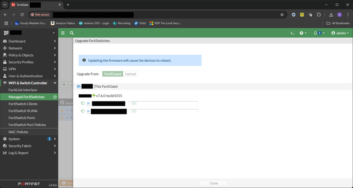Click the info icon in reboot notice
This screenshot has width=353, height=188.
[x=84, y=60]
